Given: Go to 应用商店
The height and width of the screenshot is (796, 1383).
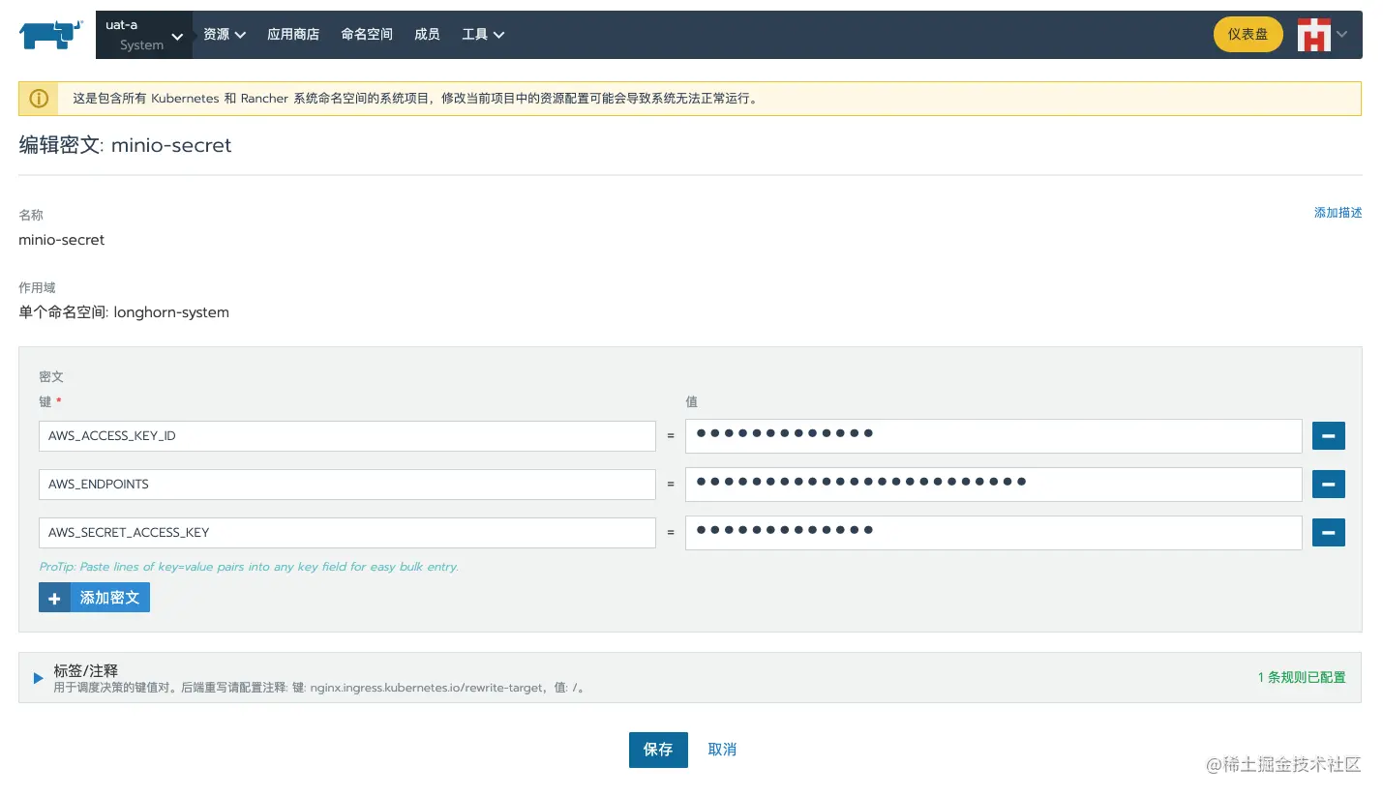Looking at the screenshot, I should [x=293, y=35].
